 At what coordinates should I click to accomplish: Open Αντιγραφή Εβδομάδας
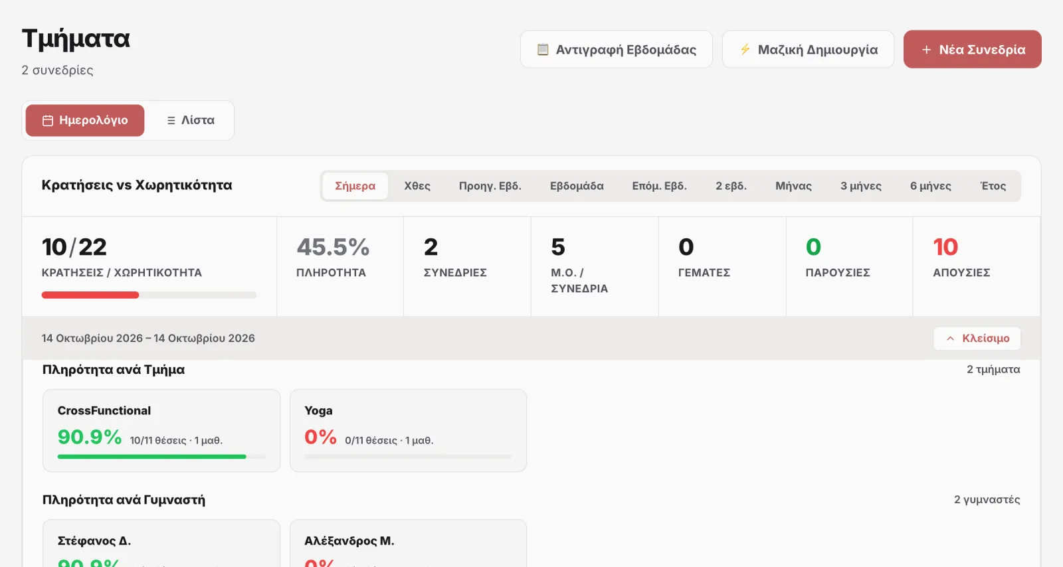(x=617, y=49)
